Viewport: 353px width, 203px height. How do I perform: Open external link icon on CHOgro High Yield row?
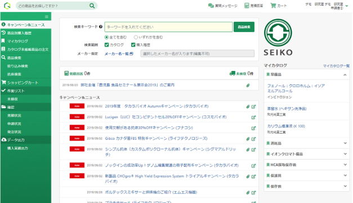253,176
